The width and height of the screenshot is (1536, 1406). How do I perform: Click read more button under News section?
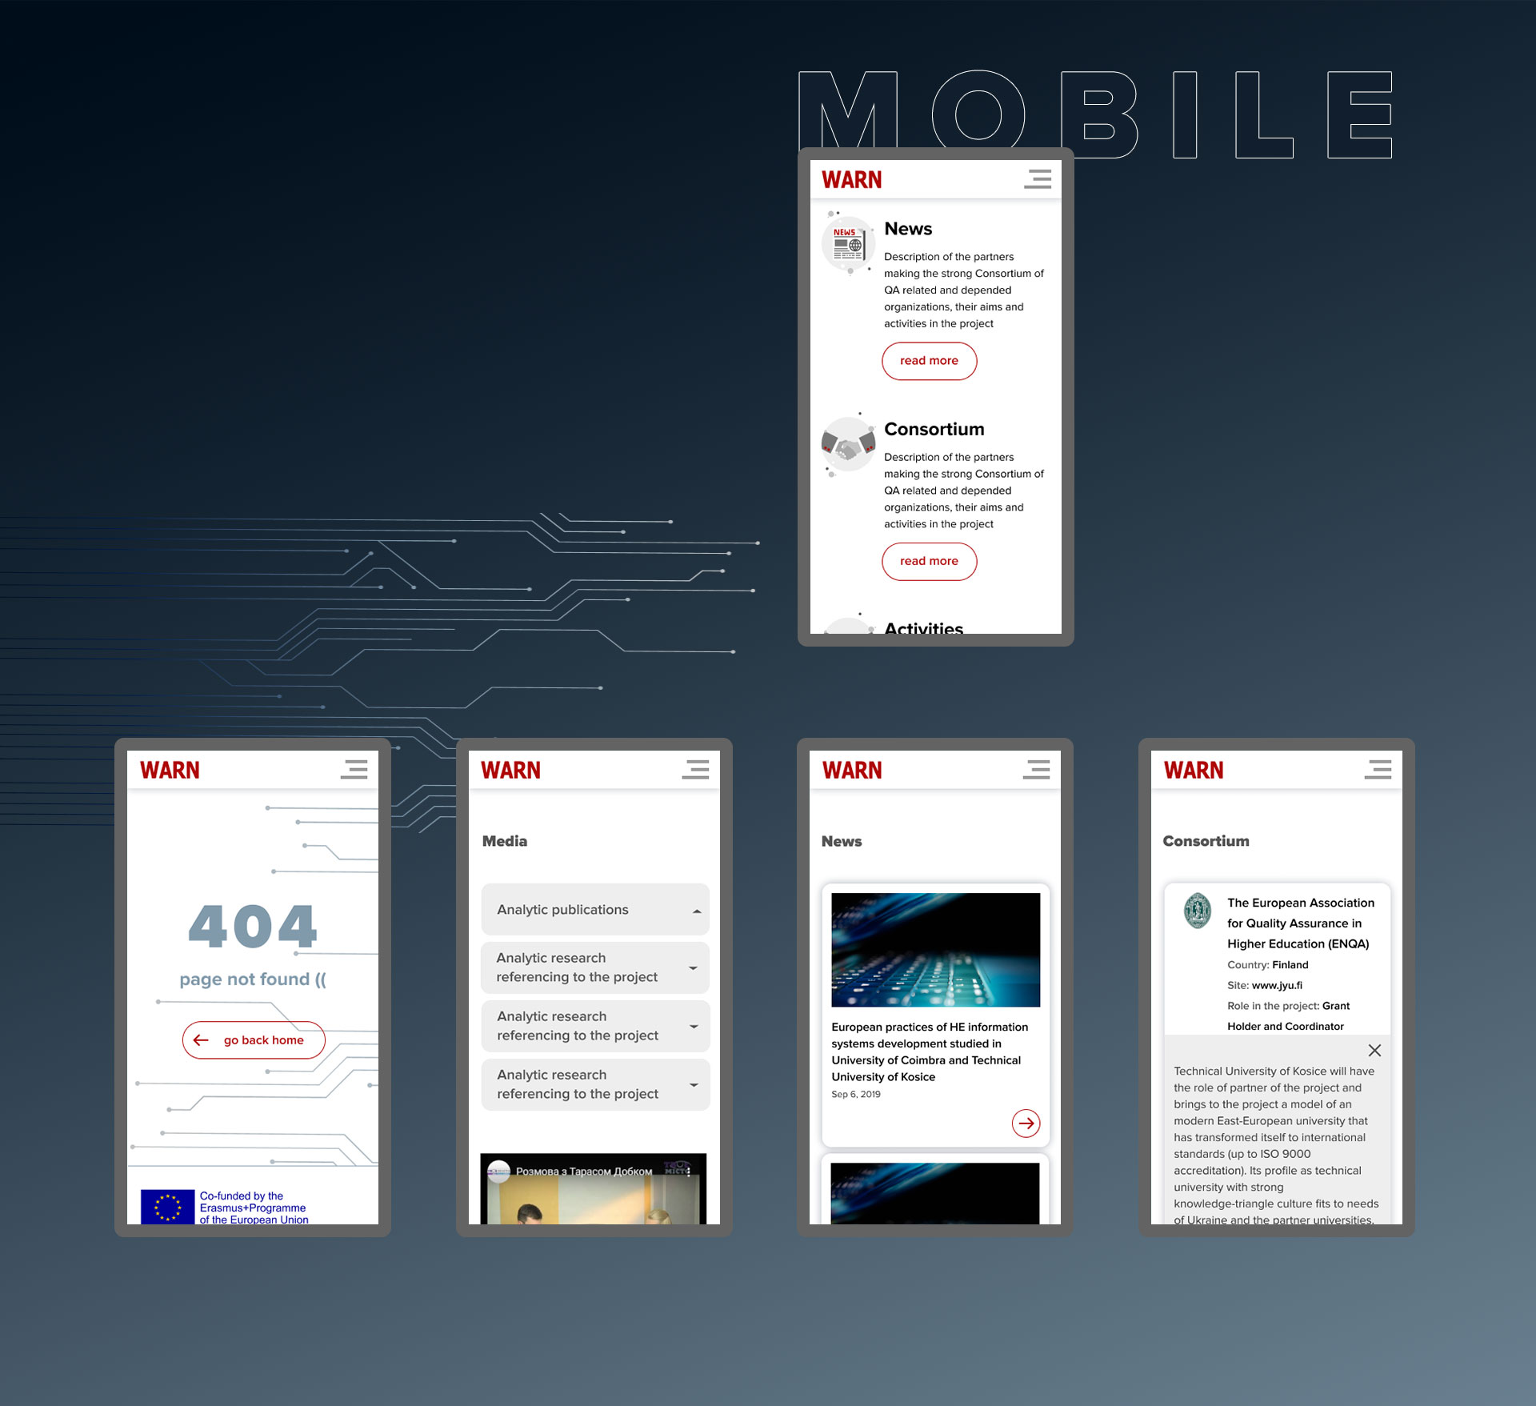click(x=929, y=360)
